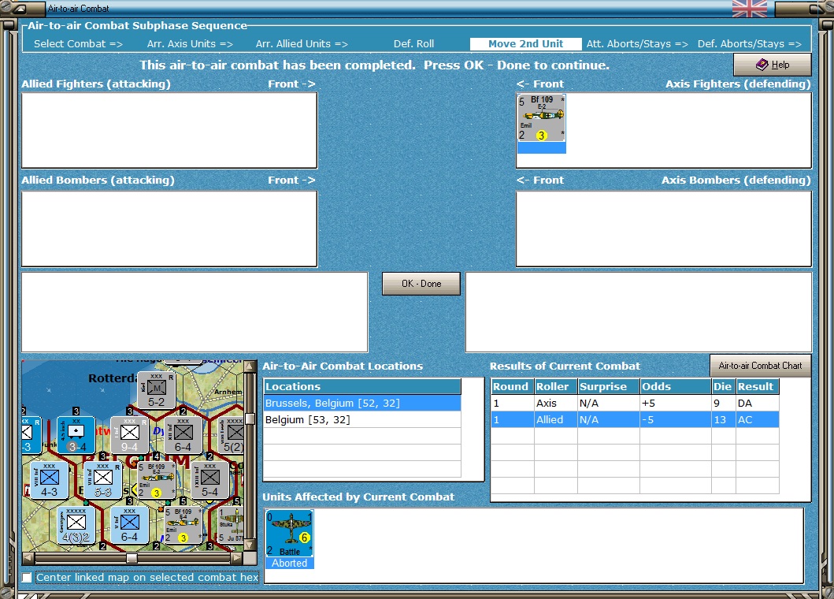Click the Arr. Allied Units subphase step

point(302,43)
